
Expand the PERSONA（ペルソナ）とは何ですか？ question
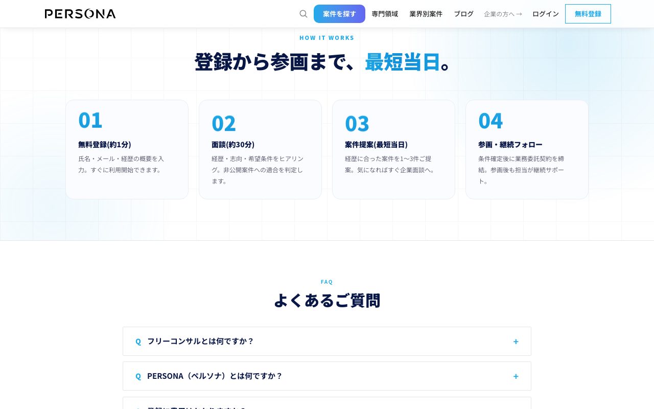[327, 376]
